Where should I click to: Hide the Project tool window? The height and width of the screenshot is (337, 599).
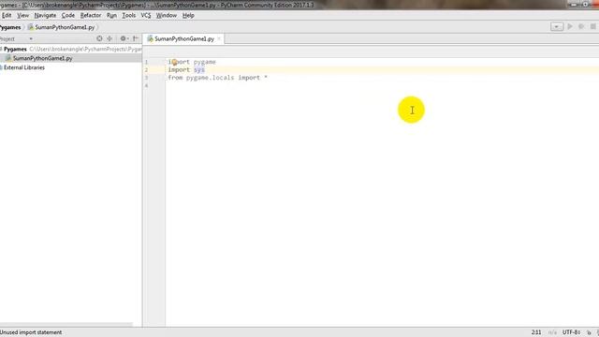(135, 38)
